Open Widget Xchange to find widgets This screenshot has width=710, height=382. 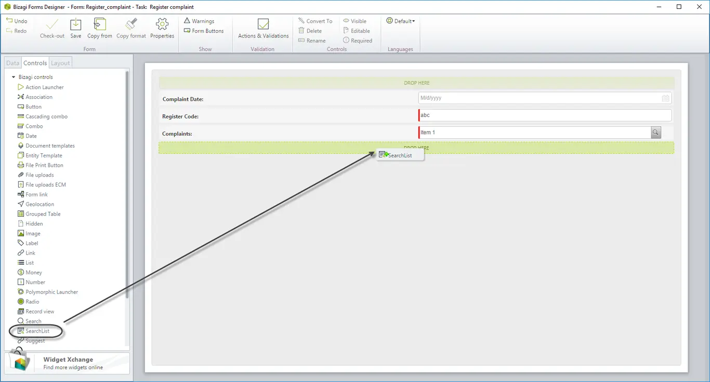click(67, 363)
